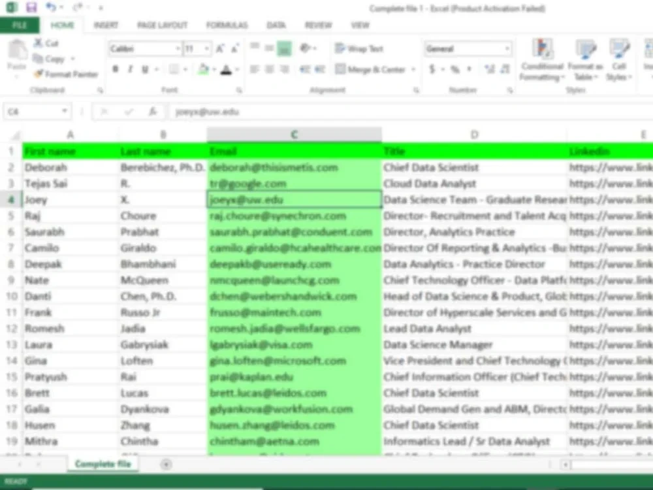Switch to the PAGE LAYOUT tab
653x490 pixels.
point(163,25)
